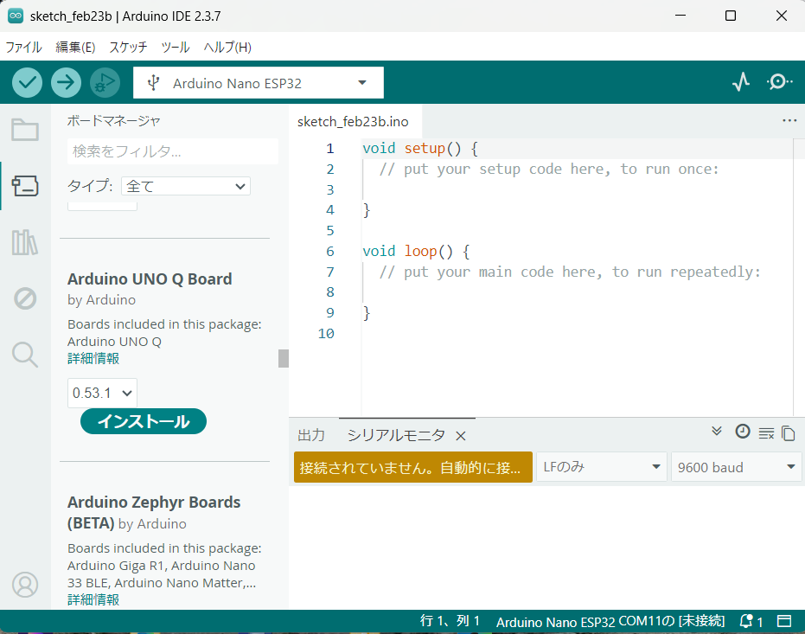This screenshot has width=805, height=634.
Task: Click the board search filter field
Action: (172, 151)
